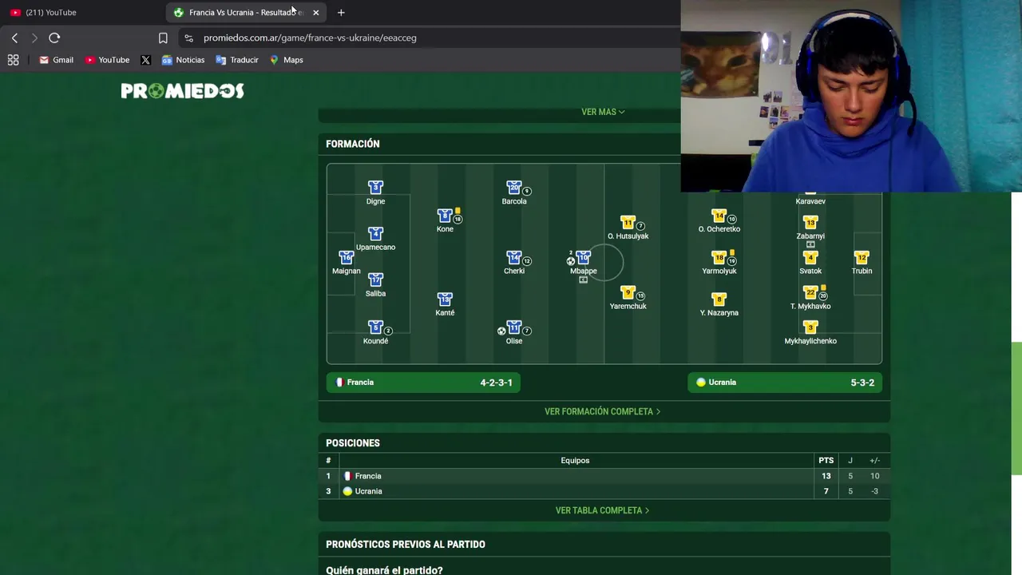1022x575 pixels.
Task: Click Francia's 13 points value
Action: click(826, 476)
